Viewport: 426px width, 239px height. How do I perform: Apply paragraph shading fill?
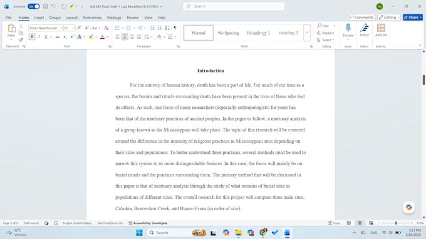(x=159, y=37)
